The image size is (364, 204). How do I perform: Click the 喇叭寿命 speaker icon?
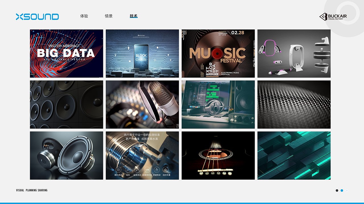pos(118,170)
